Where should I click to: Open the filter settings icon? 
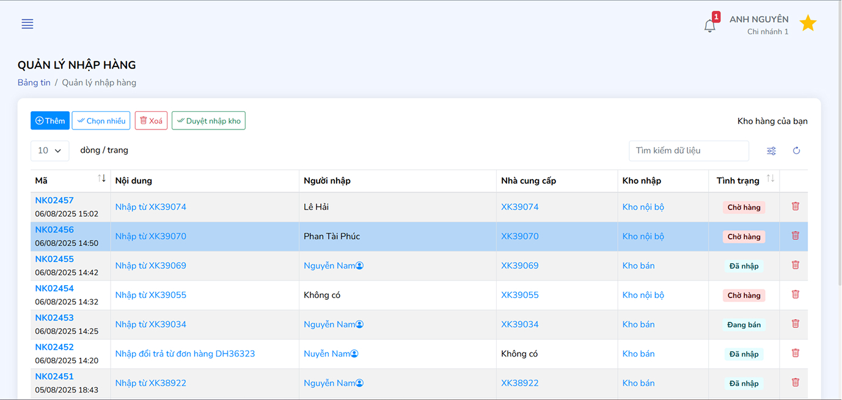(772, 151)
